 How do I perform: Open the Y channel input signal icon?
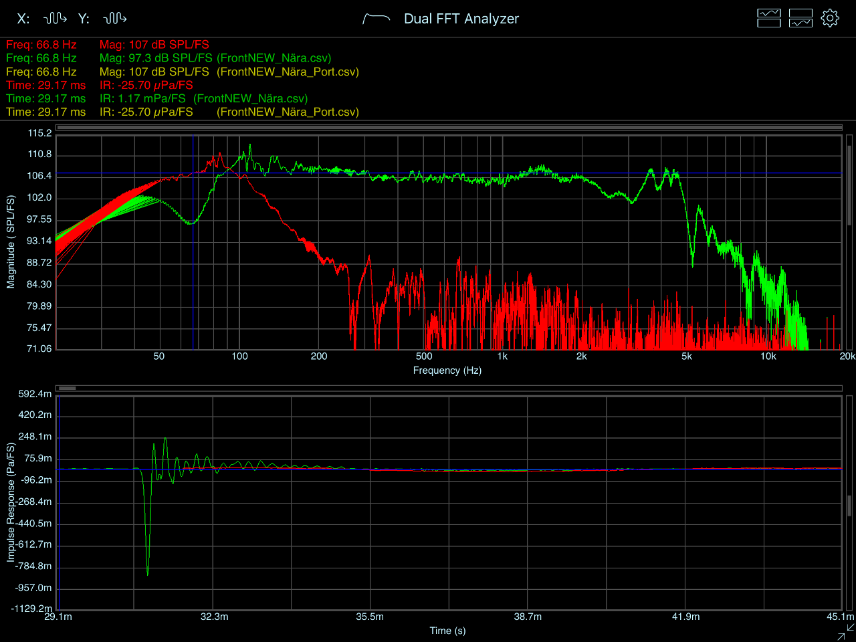[115, 18]
